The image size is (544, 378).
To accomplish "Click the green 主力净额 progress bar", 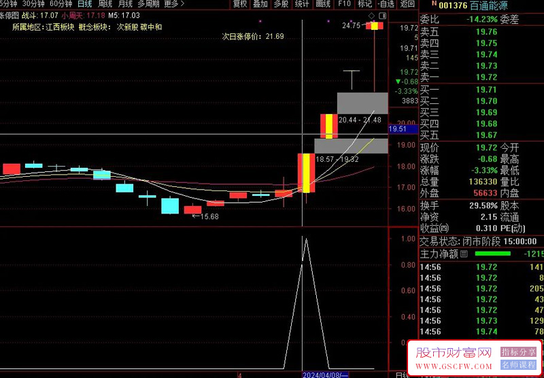I will tap(492, 254).
